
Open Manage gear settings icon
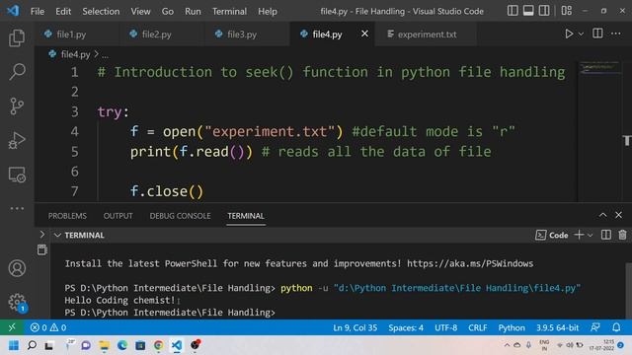17,302
